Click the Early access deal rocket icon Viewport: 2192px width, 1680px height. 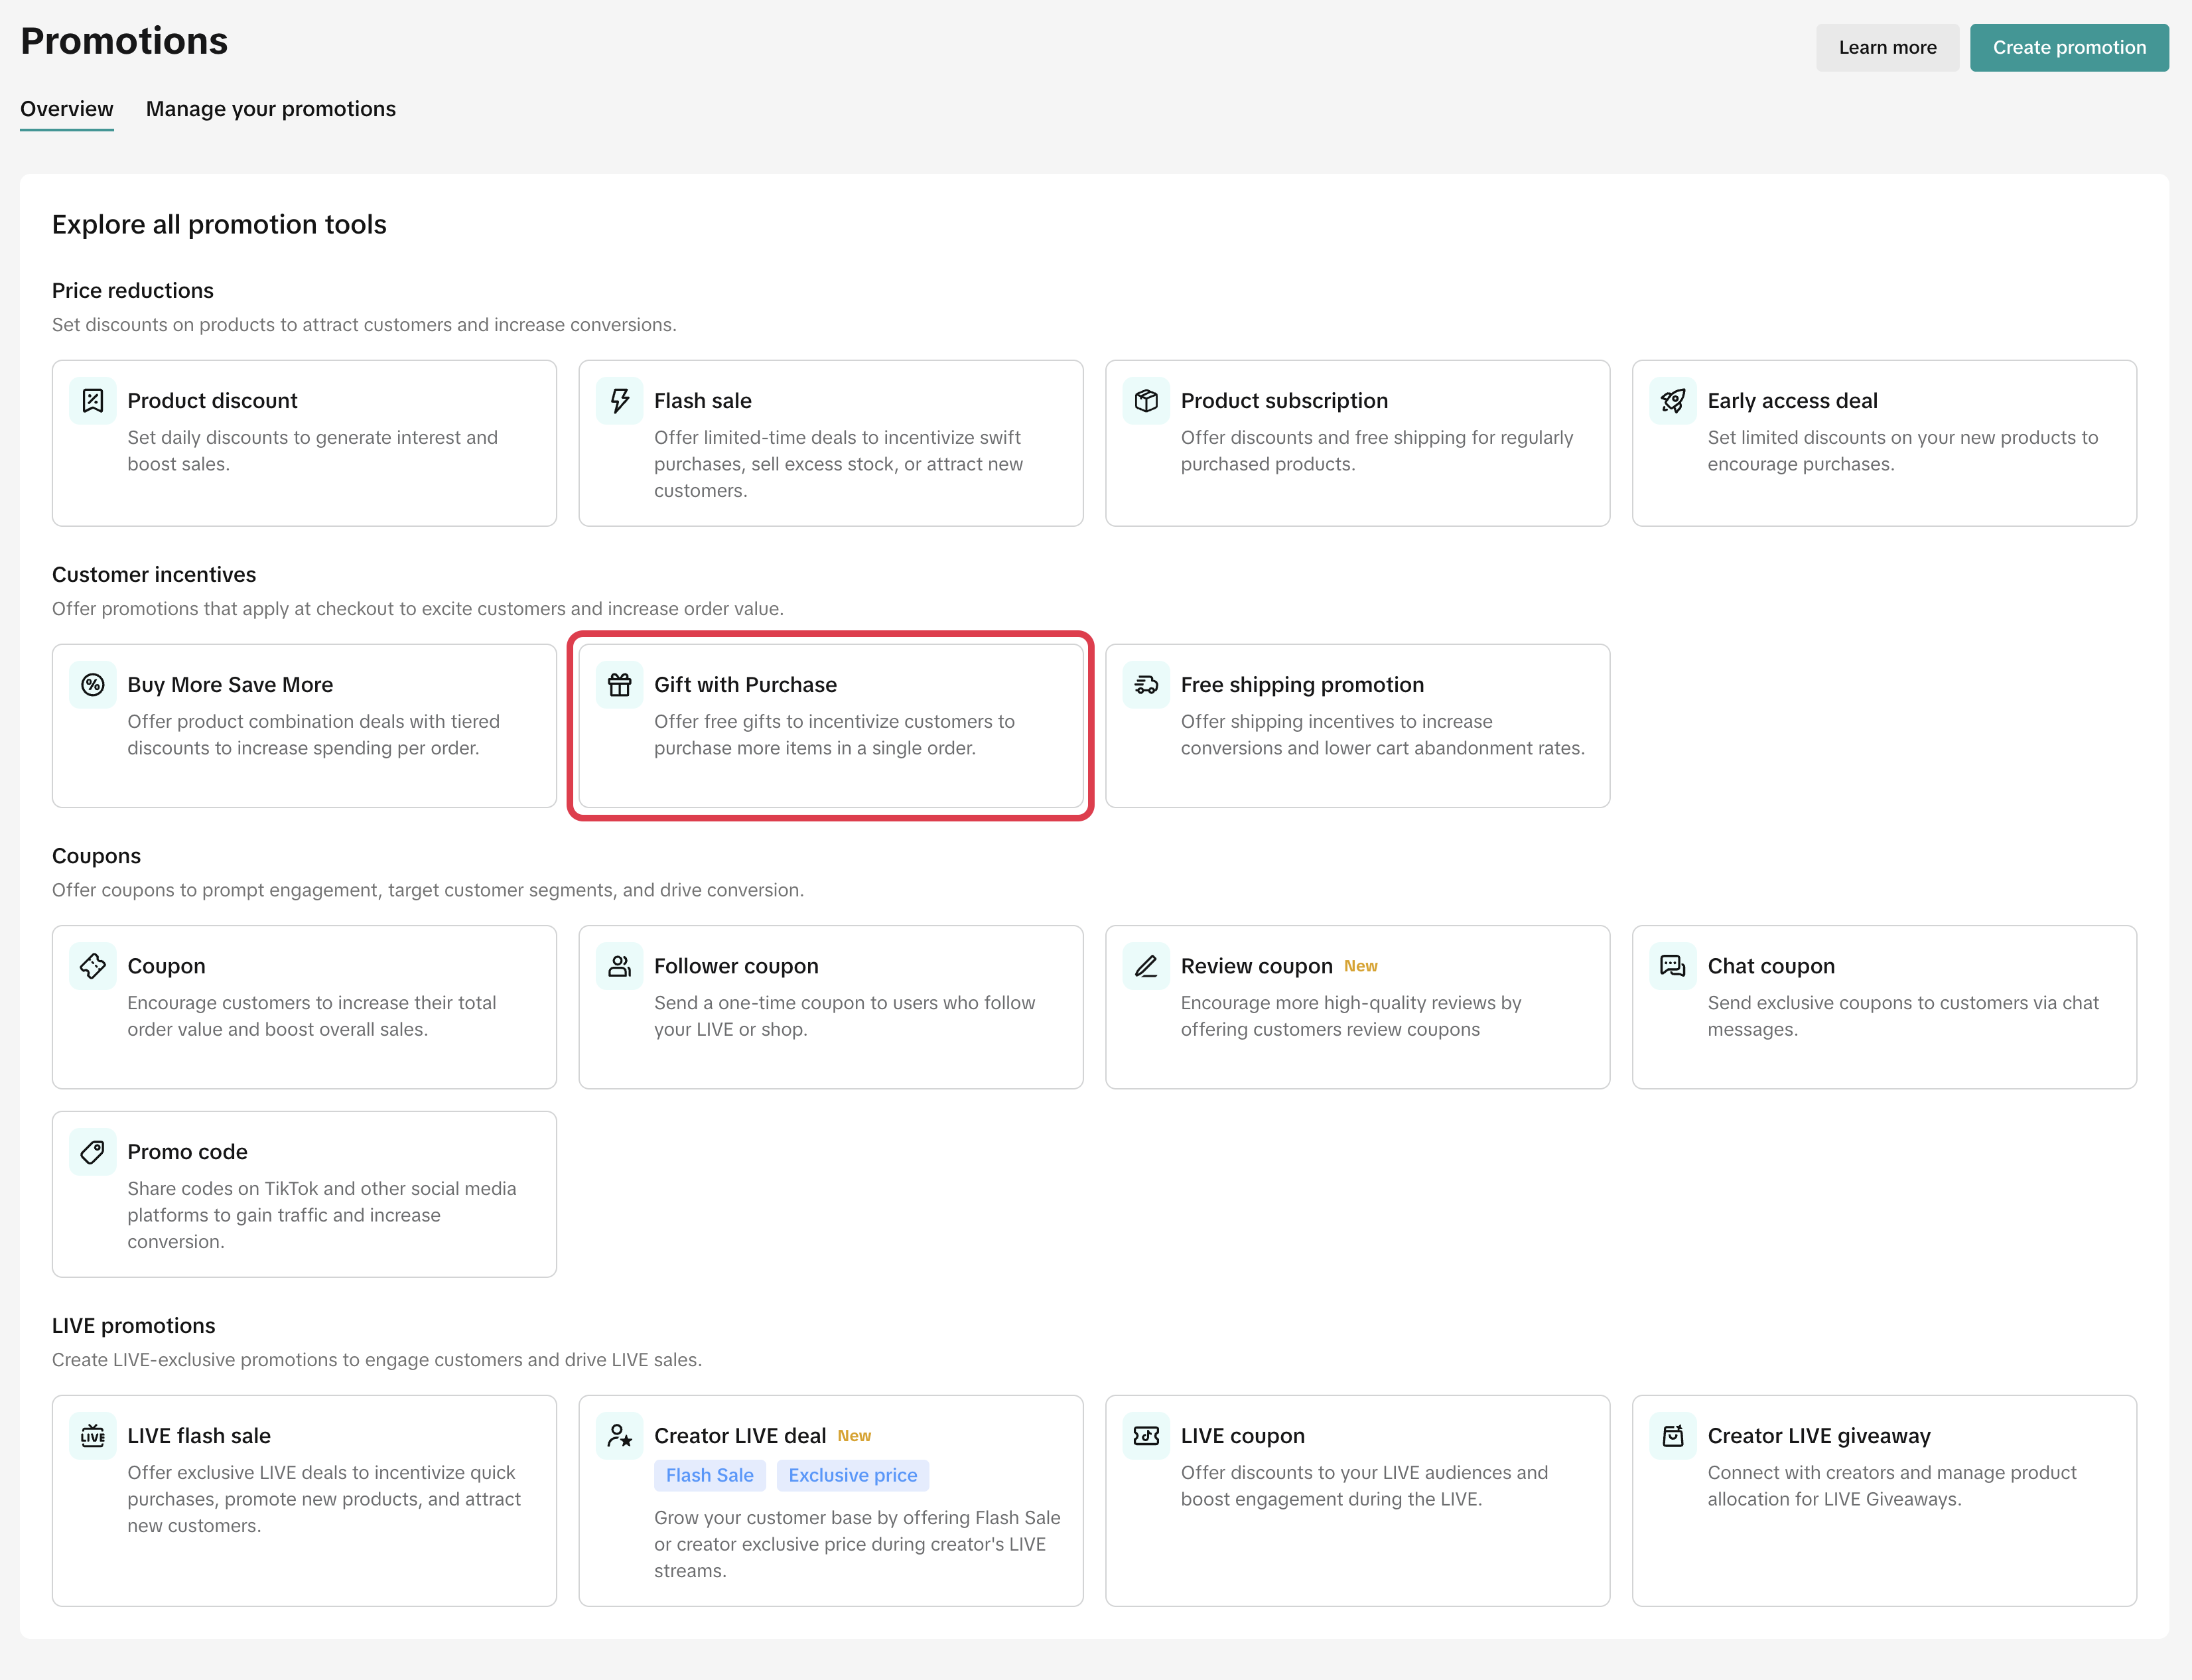pyautogui.click(x=1673, y=401)
